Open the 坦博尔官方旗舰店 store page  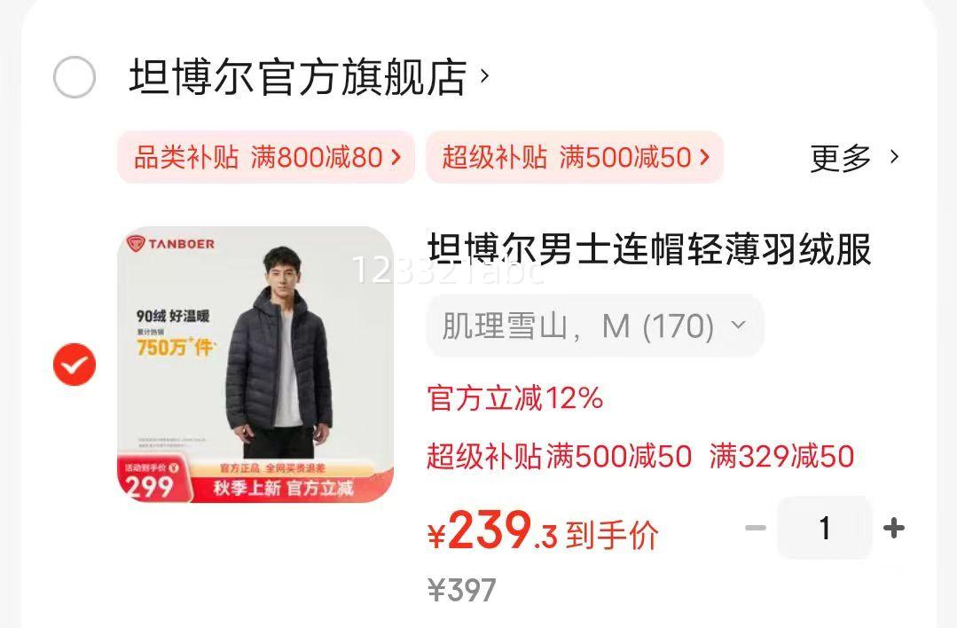(x=298, y=77)
